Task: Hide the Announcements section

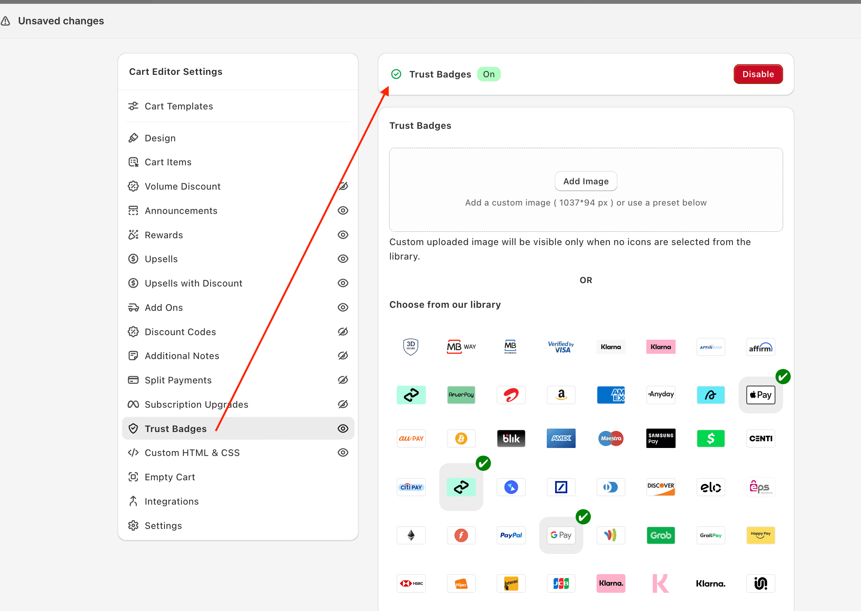Action: pos(343,211)
